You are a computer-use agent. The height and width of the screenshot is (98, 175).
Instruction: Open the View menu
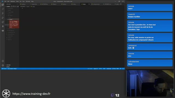[17, 1]
